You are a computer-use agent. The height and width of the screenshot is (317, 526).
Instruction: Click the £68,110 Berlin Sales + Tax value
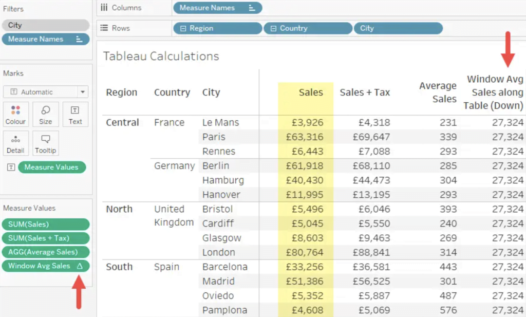[371, 166]
